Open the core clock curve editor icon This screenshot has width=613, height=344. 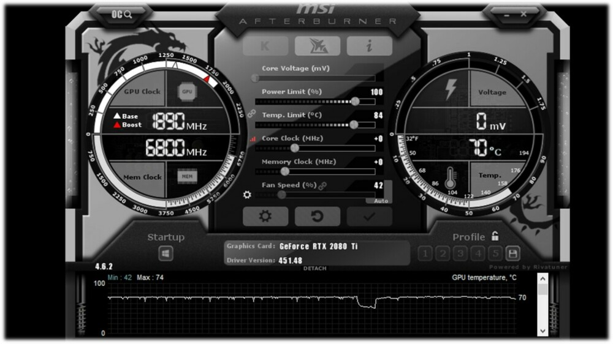[x=253, y=139]
